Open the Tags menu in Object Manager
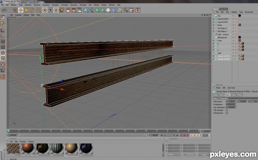 [x=241, y=12]
